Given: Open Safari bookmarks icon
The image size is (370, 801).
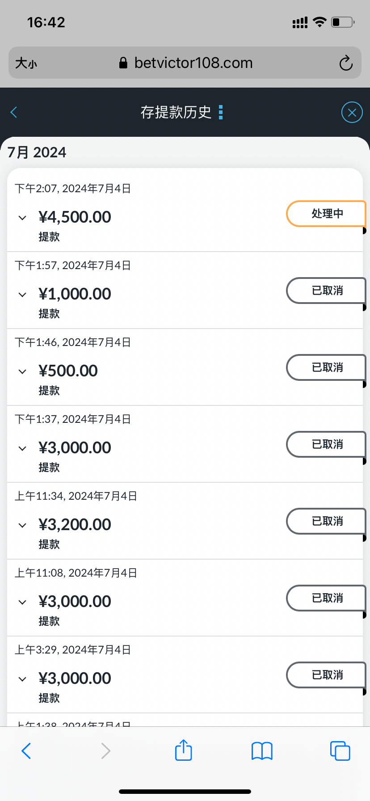Looking at the screenshot, I should 262,751.
